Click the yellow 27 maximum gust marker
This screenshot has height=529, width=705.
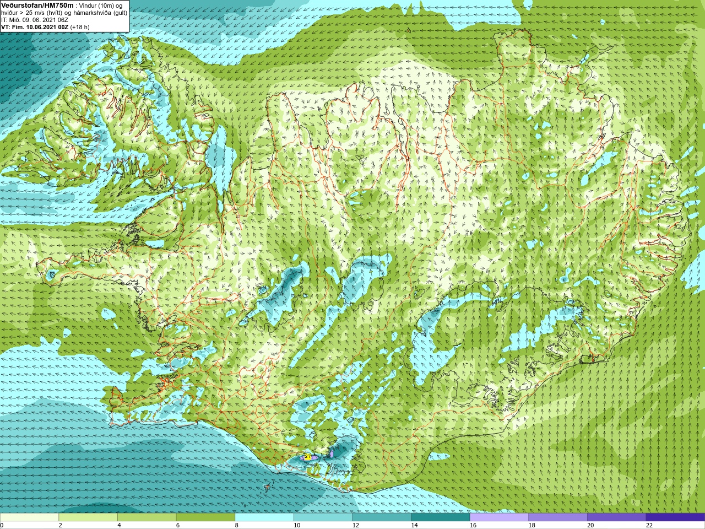pos(307,456)
